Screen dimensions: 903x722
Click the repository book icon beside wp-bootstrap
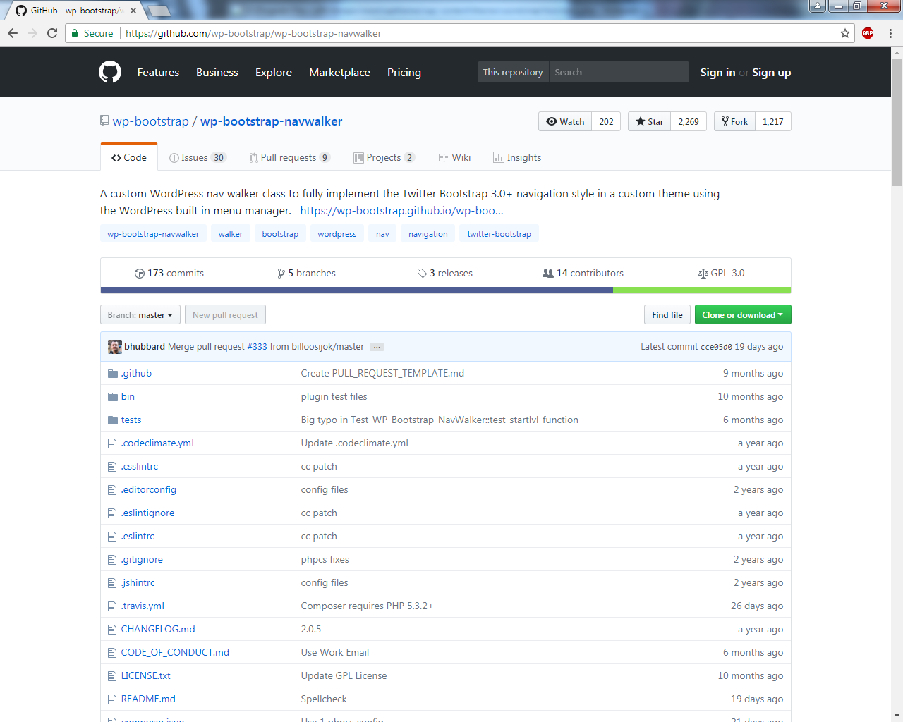point(104,121)
